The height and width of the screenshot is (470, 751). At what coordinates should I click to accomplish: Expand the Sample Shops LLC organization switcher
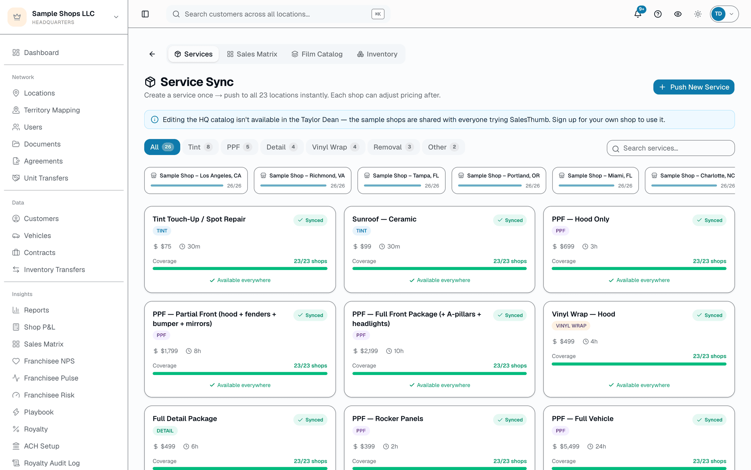click(64, 17)
